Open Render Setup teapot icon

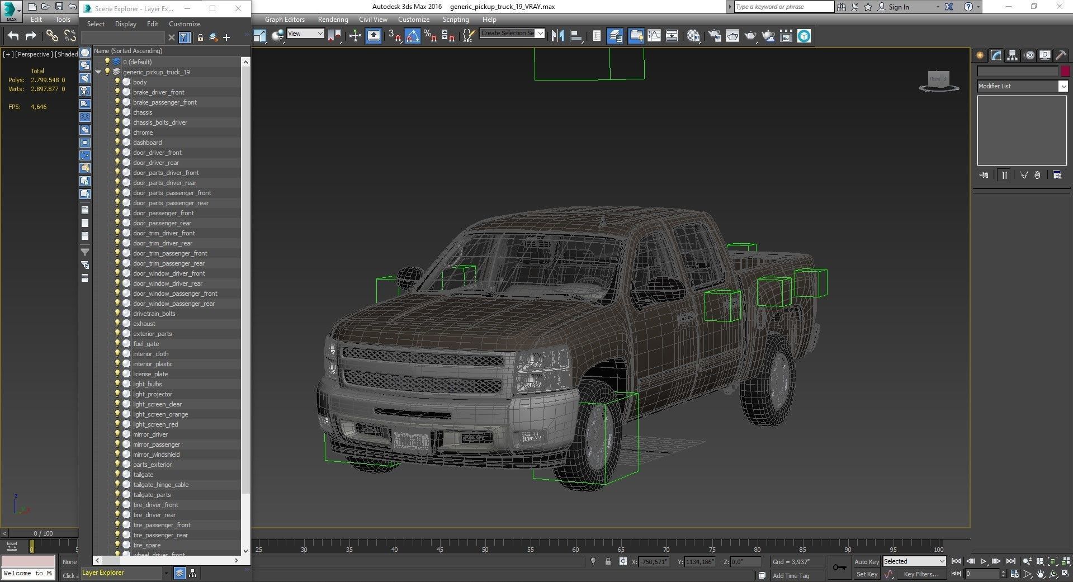pyautogui.click(x=715, y=36)
